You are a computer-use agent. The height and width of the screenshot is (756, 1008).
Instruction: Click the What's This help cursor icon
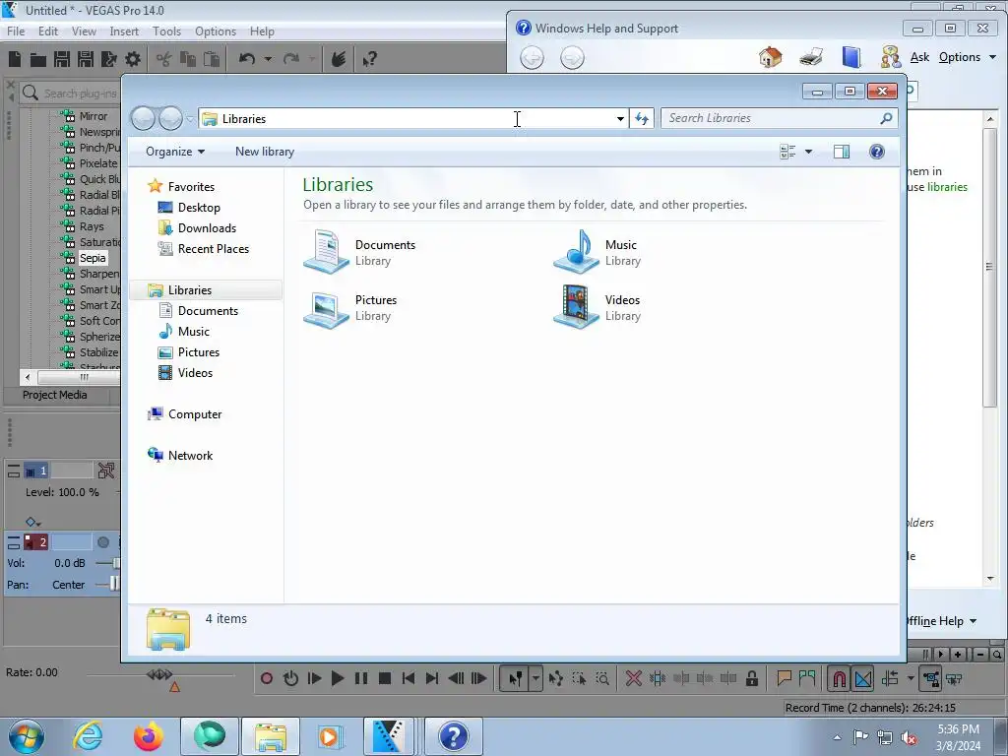[x=370, y=60]
